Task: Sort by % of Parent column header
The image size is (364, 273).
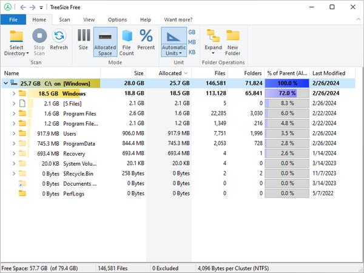Action: click(x=287, y=73)
